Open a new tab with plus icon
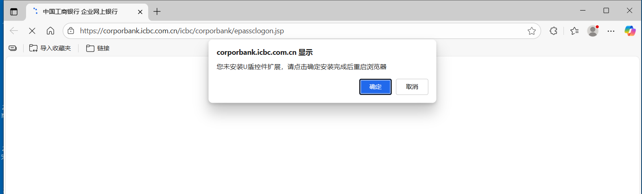The height and width of the screenshot is (194, 642). pyautogui.click(x=157, y=12)
